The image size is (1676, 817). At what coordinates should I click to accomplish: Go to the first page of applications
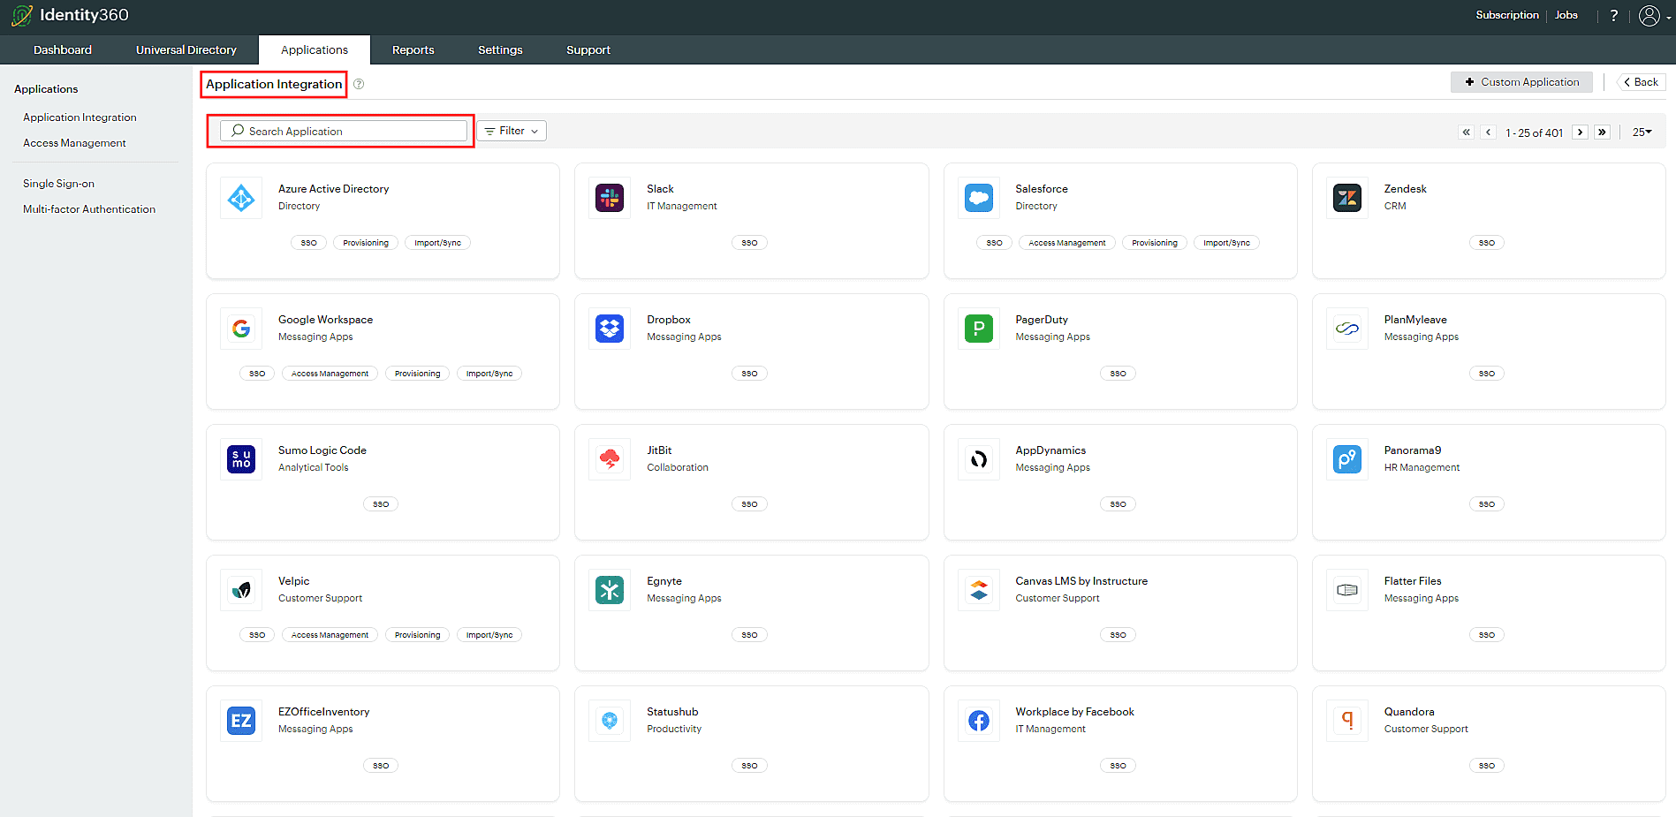[x=1467, y=132]
